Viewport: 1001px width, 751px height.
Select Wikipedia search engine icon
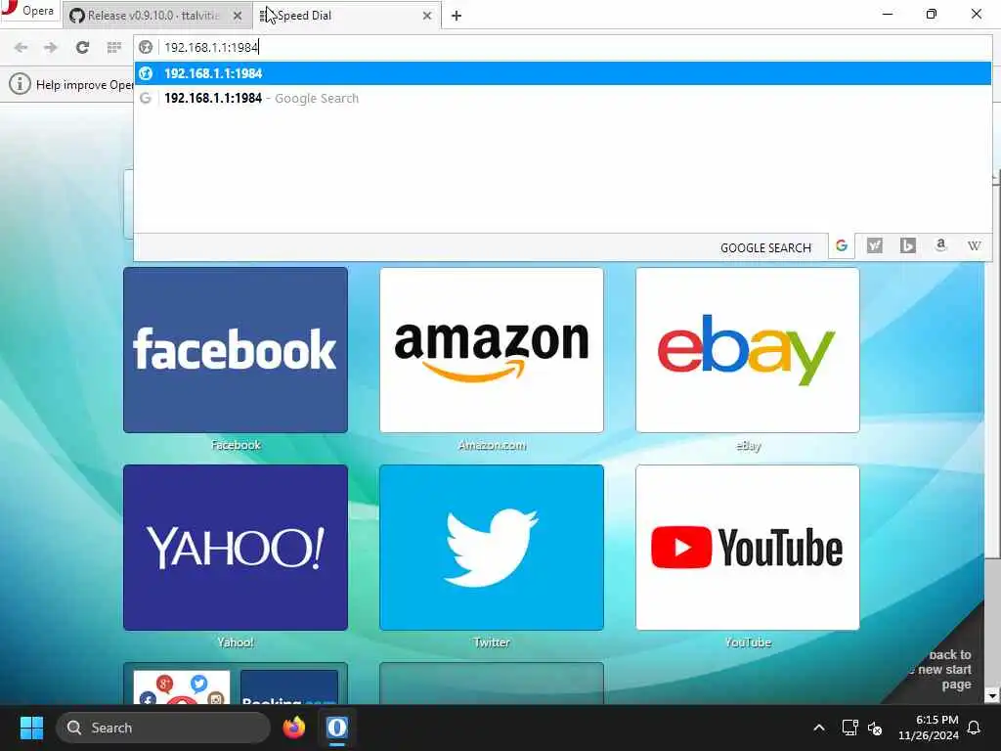click(x=975, y=245)
